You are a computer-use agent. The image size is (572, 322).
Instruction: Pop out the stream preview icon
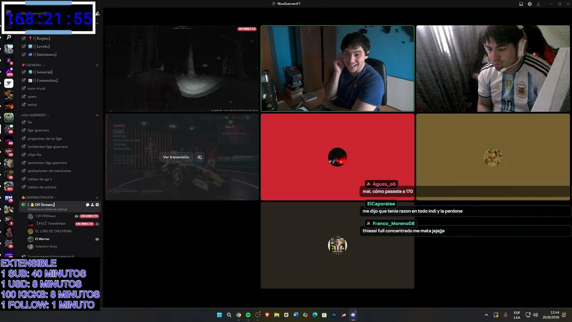(x=200, y=157)
